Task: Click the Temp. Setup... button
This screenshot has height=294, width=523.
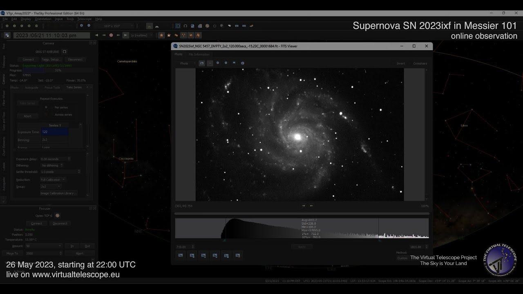Action: click(51, 60)
